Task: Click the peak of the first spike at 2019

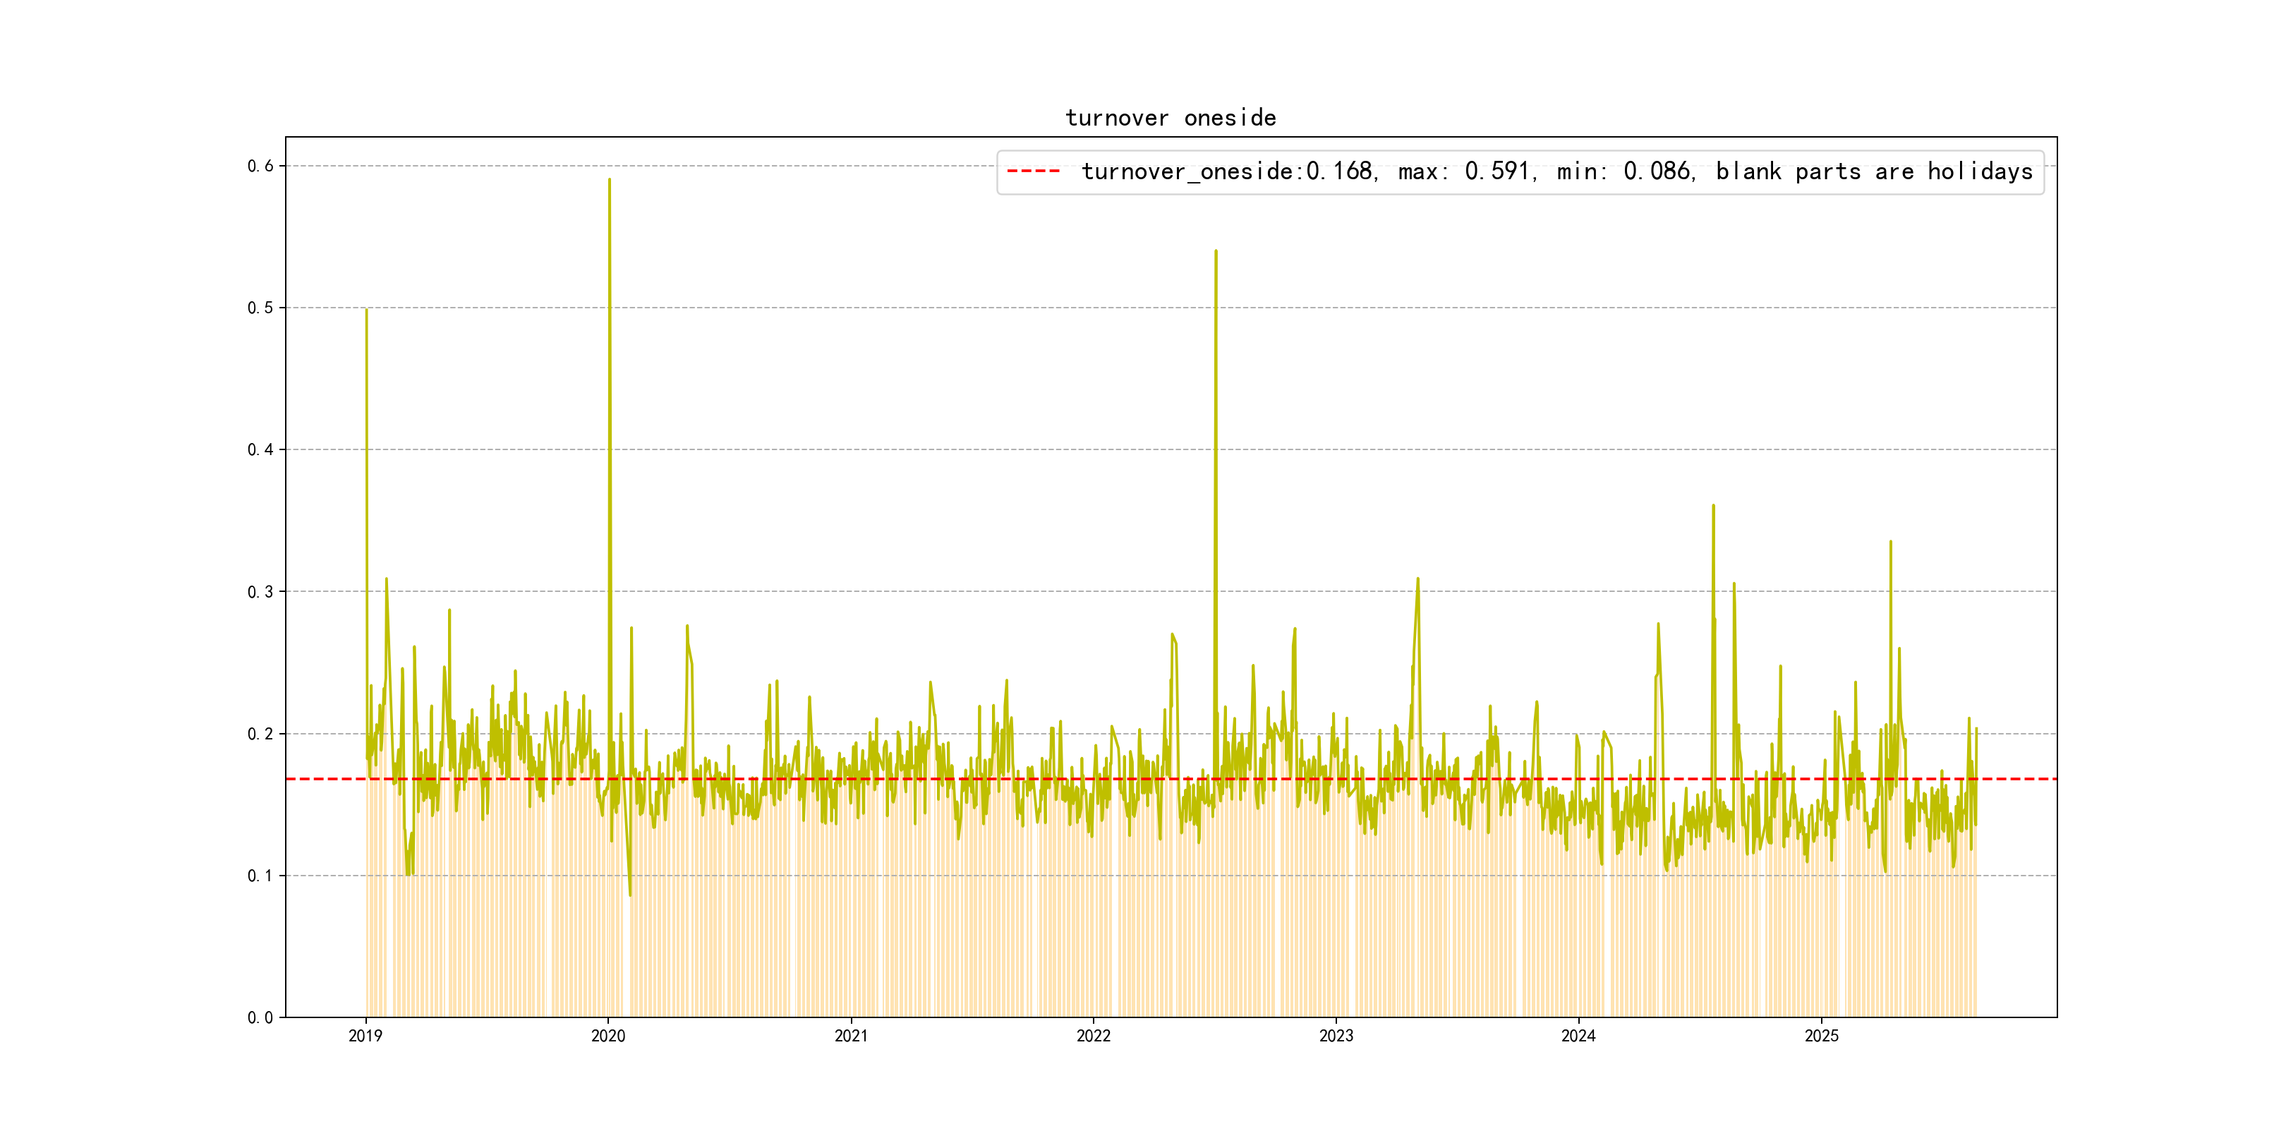Action: point(366,310)
